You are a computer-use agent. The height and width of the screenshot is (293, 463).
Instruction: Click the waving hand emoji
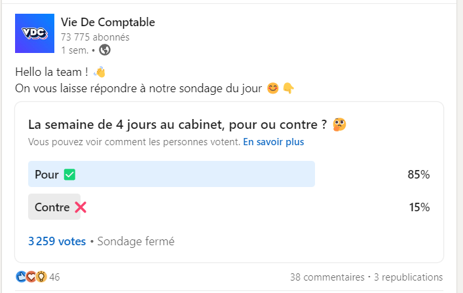(x=100, y=72)
